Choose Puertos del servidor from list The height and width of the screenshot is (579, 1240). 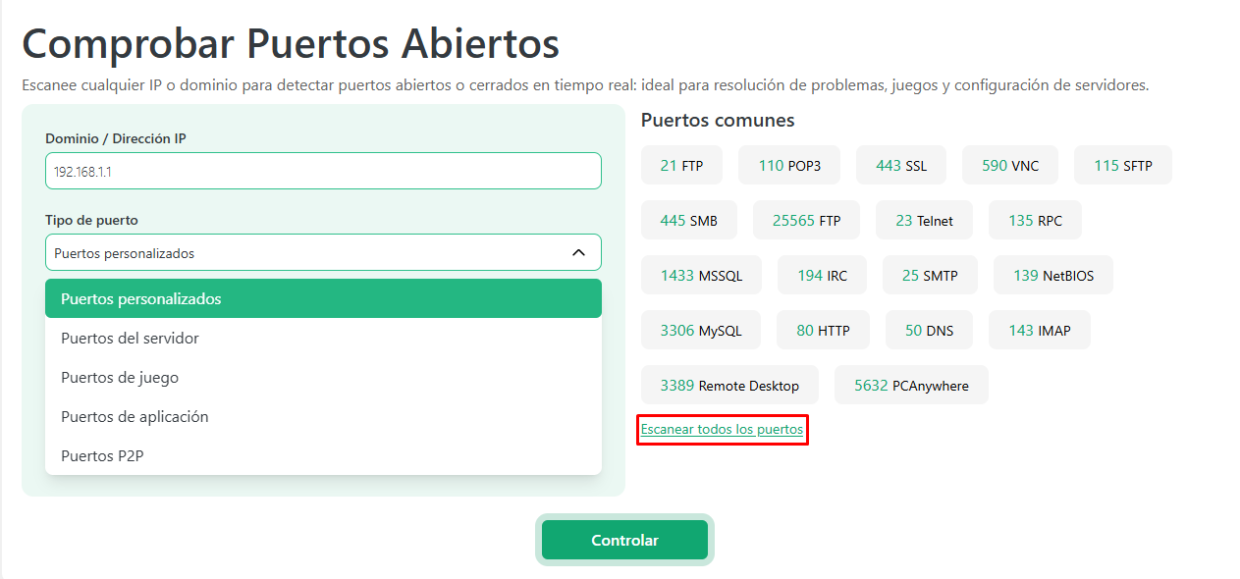coord(323,338)
